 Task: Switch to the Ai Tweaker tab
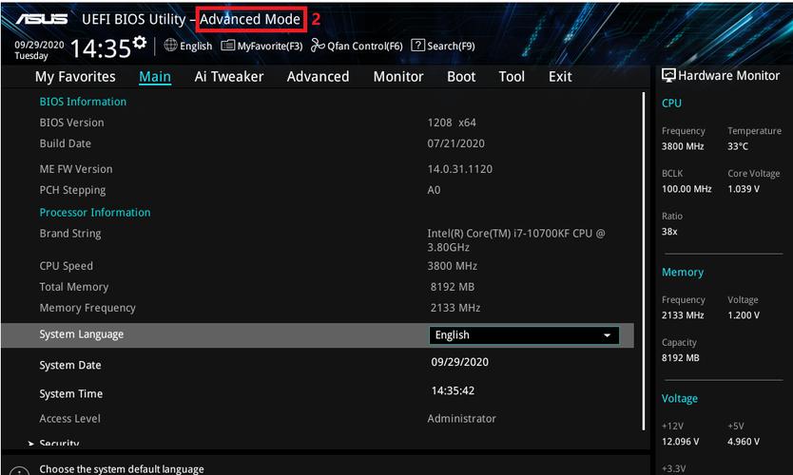pos(229,77)
